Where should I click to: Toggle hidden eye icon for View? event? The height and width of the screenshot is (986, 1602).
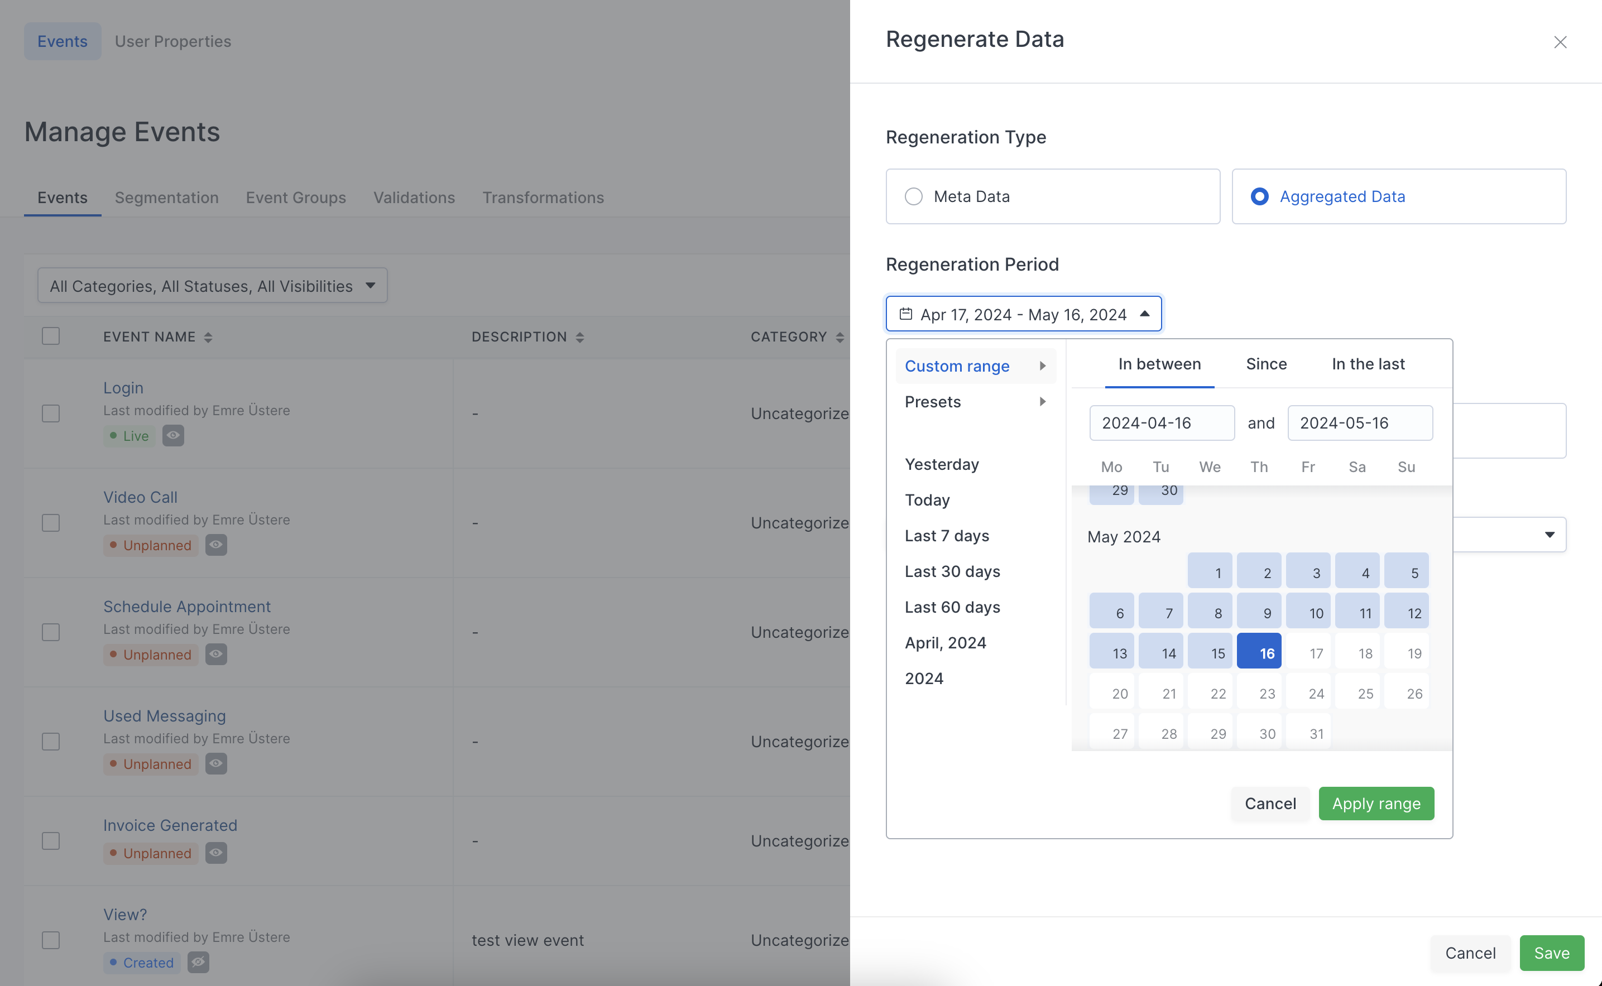(198, 963)
